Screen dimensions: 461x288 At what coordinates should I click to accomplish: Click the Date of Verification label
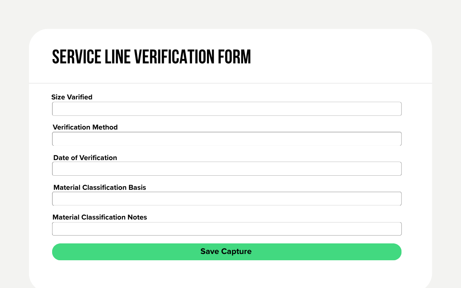[85, 158]
